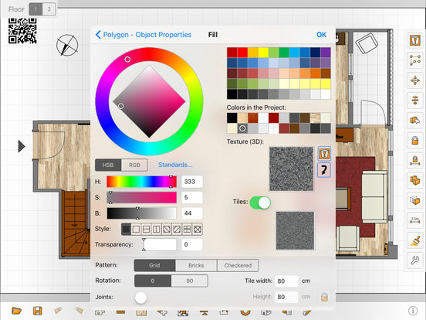Open project with the folder icon
This screenshot has height=320, width=426.
tap(16, 311)
